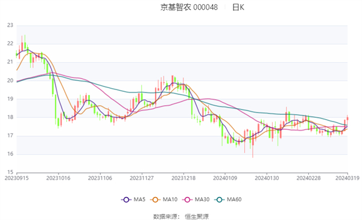Click the lowest-wick candlestick below 16
The width and height of the screenshot is (362, 220).
[253, 144]
